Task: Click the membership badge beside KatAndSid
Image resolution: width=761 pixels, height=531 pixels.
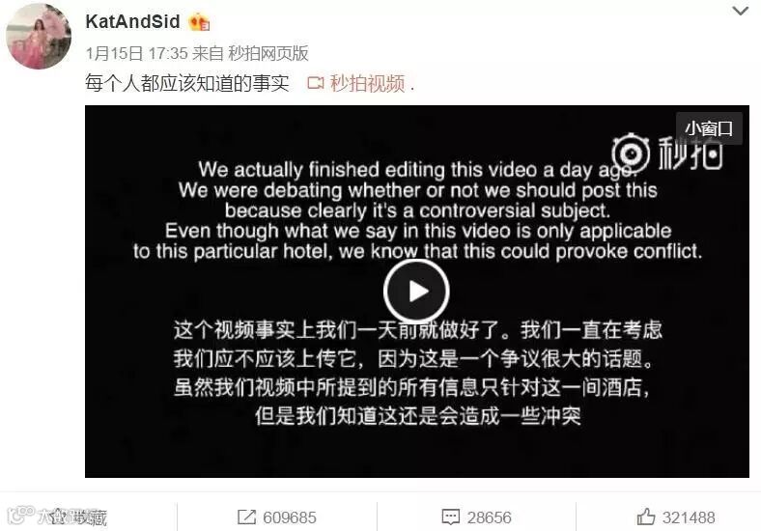Action: 199,22
